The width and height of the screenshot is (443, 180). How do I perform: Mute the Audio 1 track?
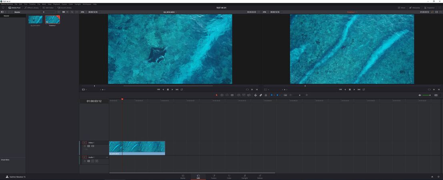[96, 161]
